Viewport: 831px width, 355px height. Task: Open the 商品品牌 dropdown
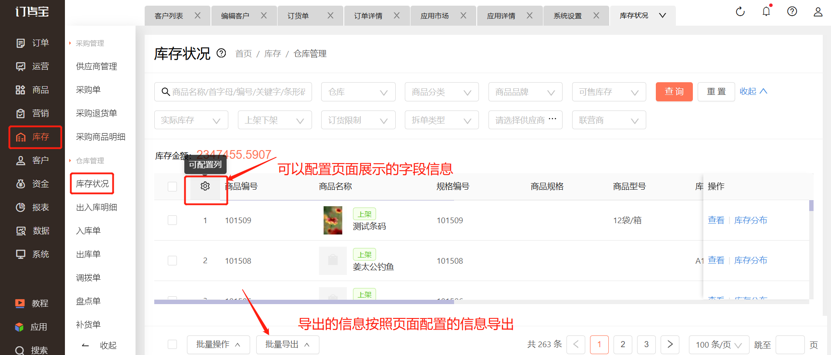click(525, 92)
